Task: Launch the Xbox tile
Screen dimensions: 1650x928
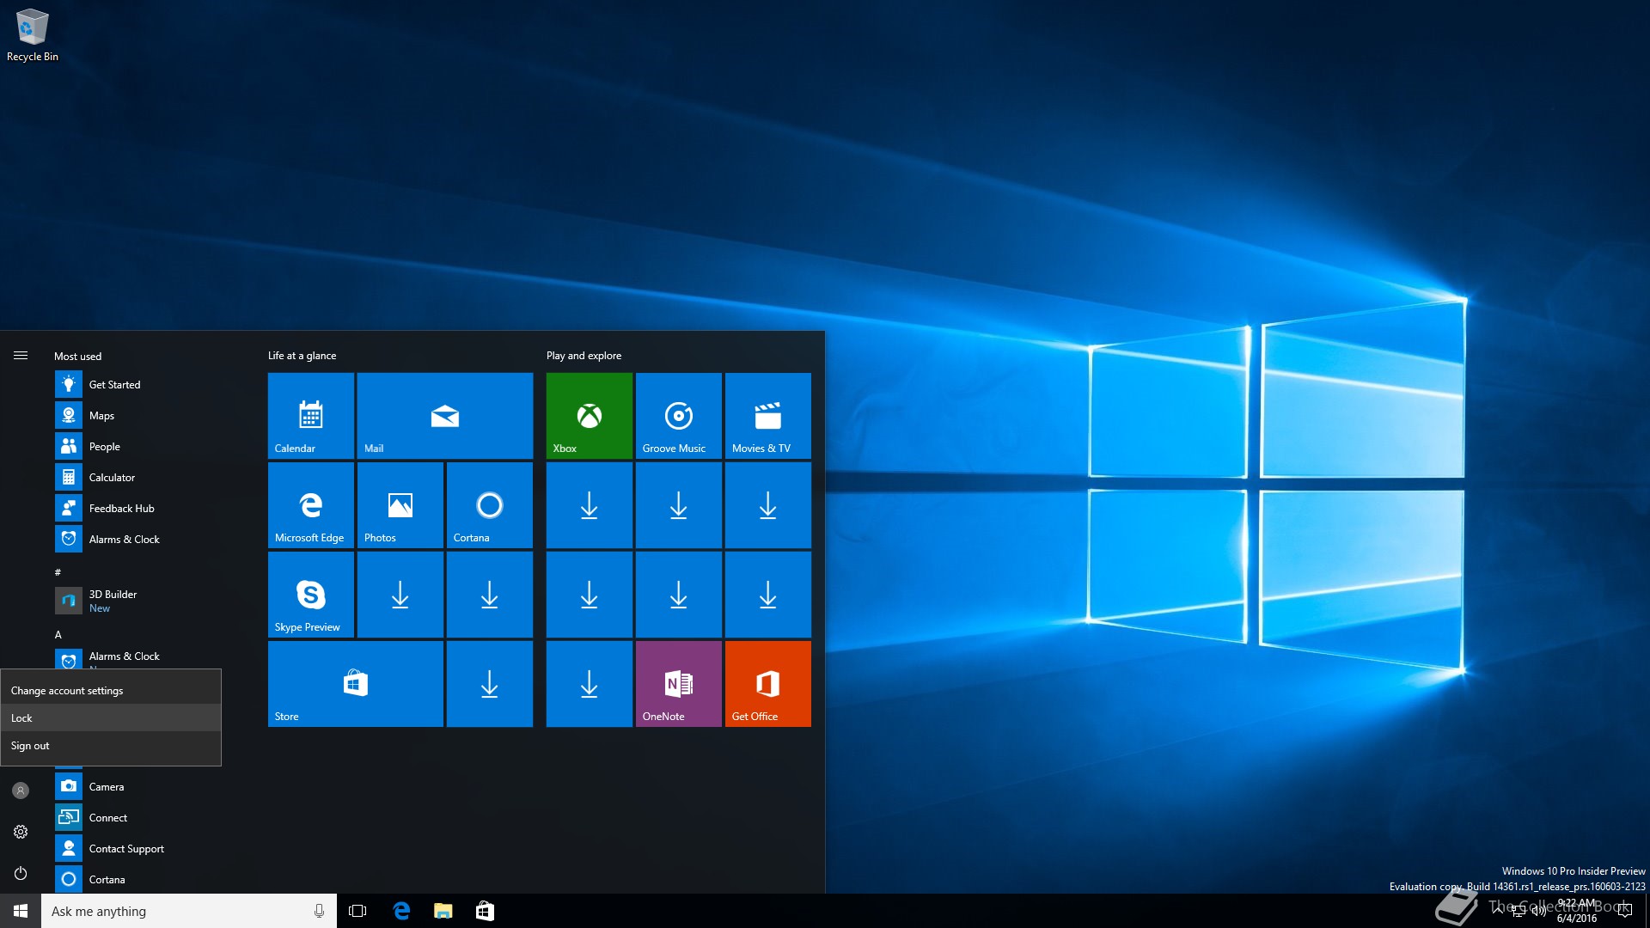Action: [x=589, y=415]
